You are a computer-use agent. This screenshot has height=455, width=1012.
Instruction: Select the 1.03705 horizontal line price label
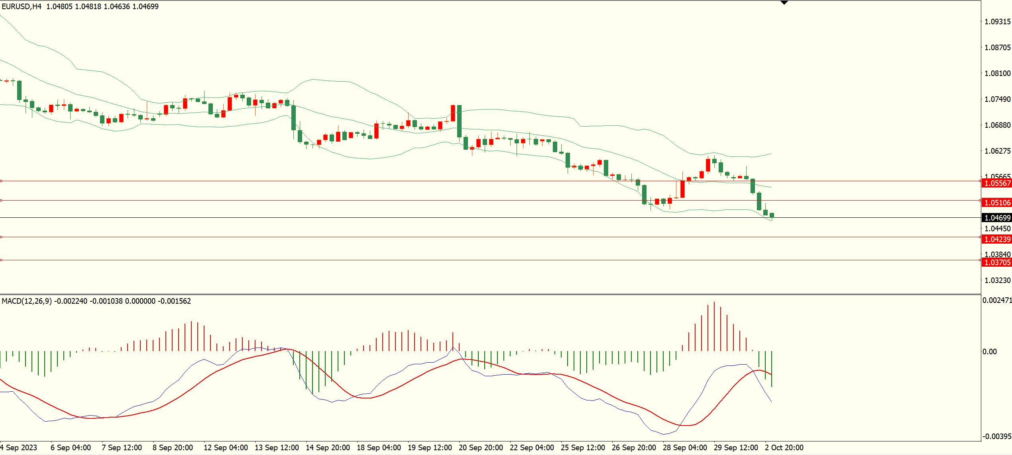997,262
